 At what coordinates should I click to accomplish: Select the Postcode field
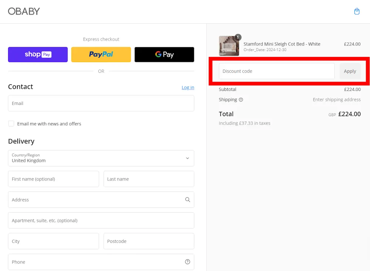(149, 241)
